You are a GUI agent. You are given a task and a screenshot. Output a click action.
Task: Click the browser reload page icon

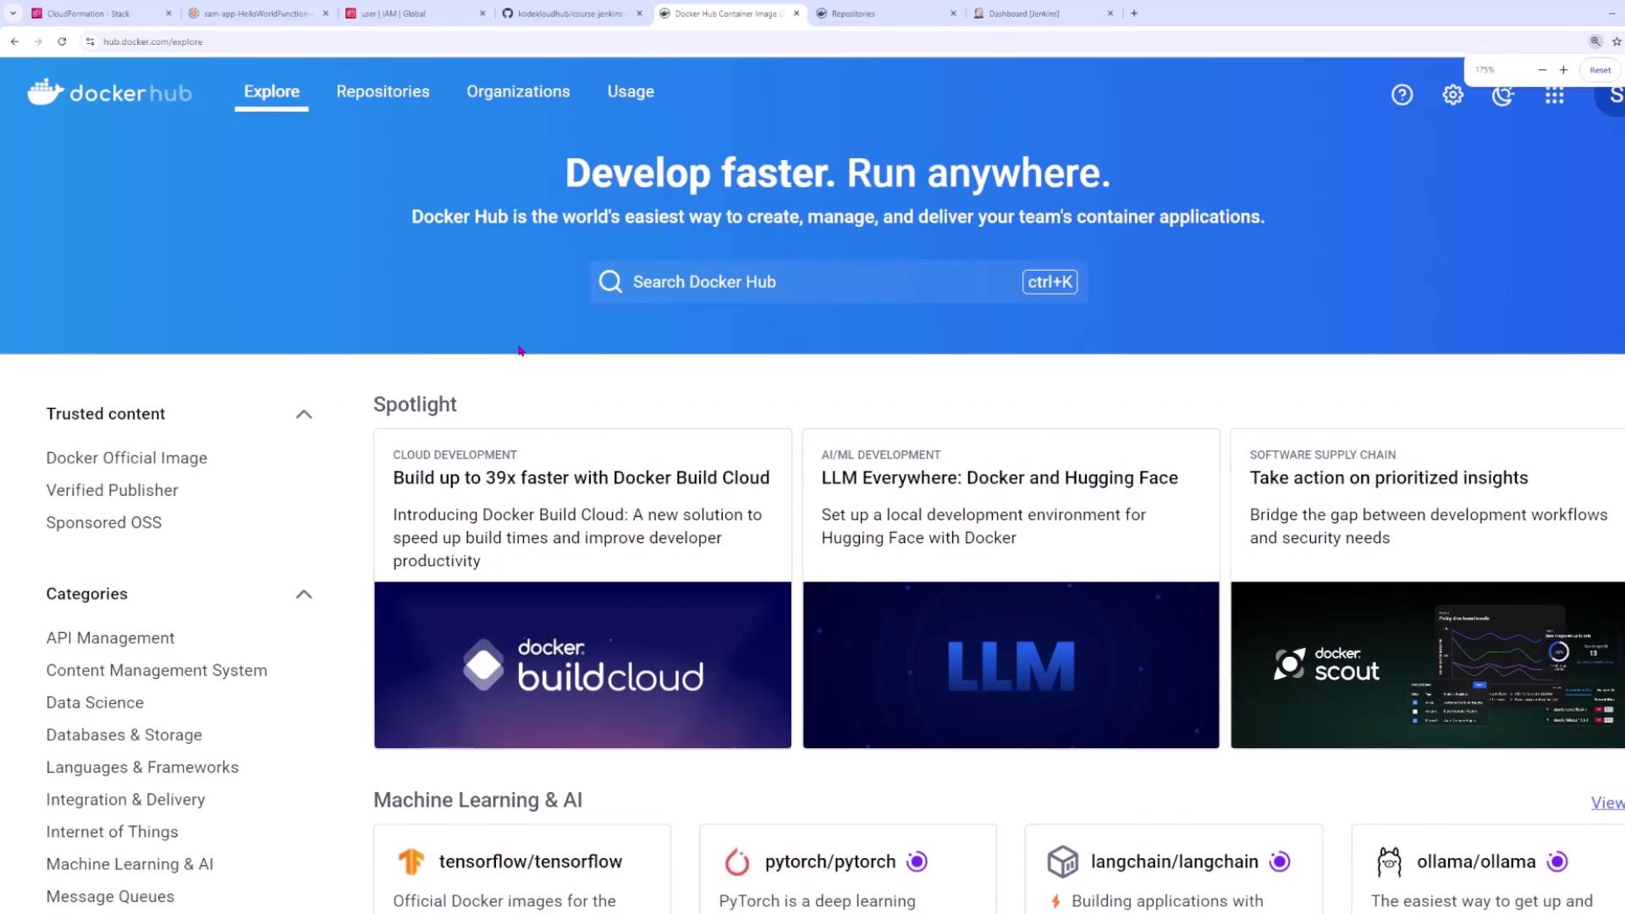(62, 41)
